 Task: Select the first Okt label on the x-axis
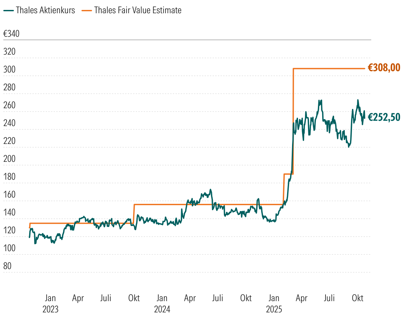[134, 298]
